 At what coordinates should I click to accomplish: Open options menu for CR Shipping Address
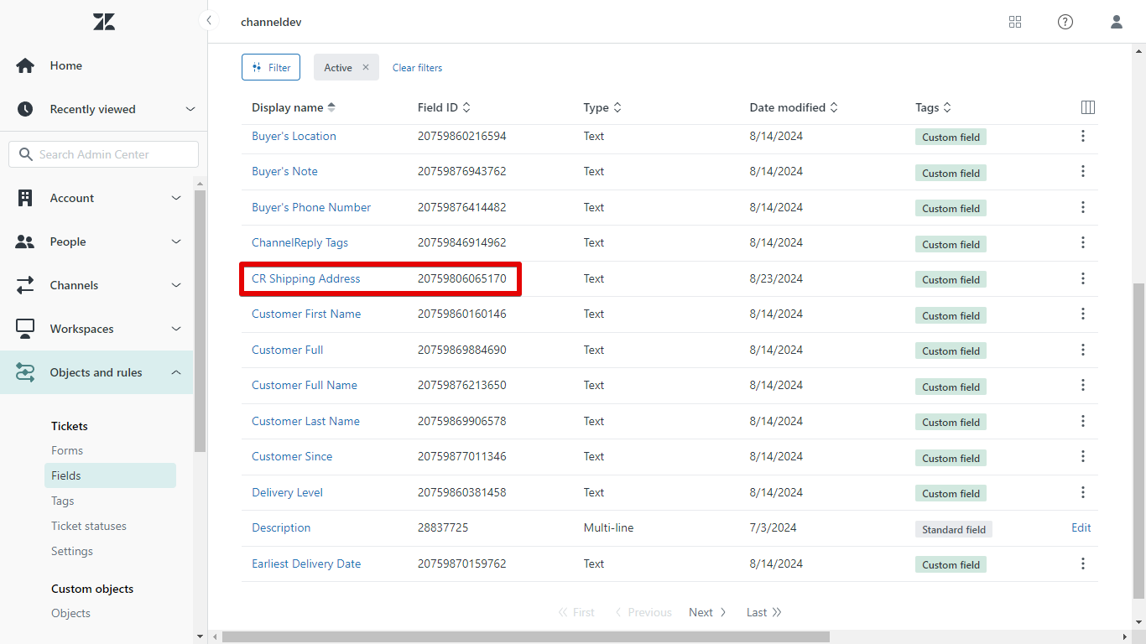point(1083,278)
